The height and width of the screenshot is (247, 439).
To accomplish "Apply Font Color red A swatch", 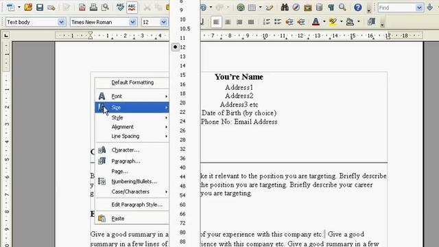I will [316, 22].
